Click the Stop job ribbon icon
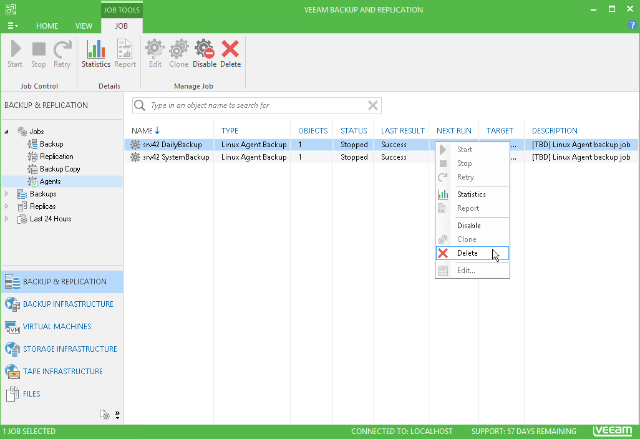 [39, 54]
